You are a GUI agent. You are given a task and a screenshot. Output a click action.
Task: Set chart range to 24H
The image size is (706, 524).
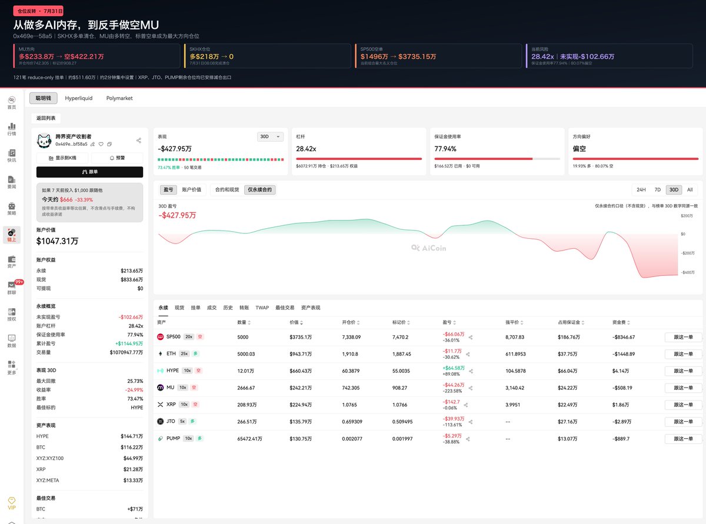641,190
